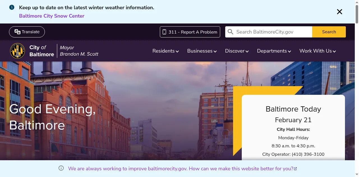Image resolution: width=359 pixels, height=177 pixels.
Task: Open the website improvement feedback link
Action: [181, 169]
